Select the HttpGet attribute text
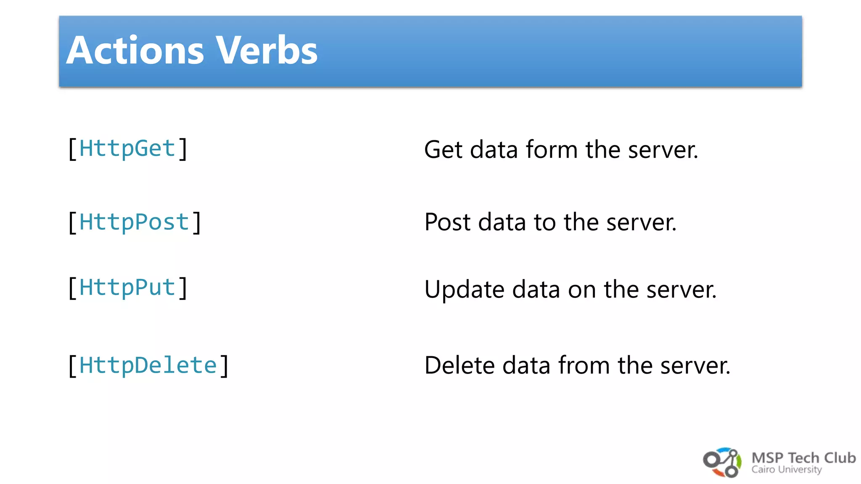 [x=127, y=149]
